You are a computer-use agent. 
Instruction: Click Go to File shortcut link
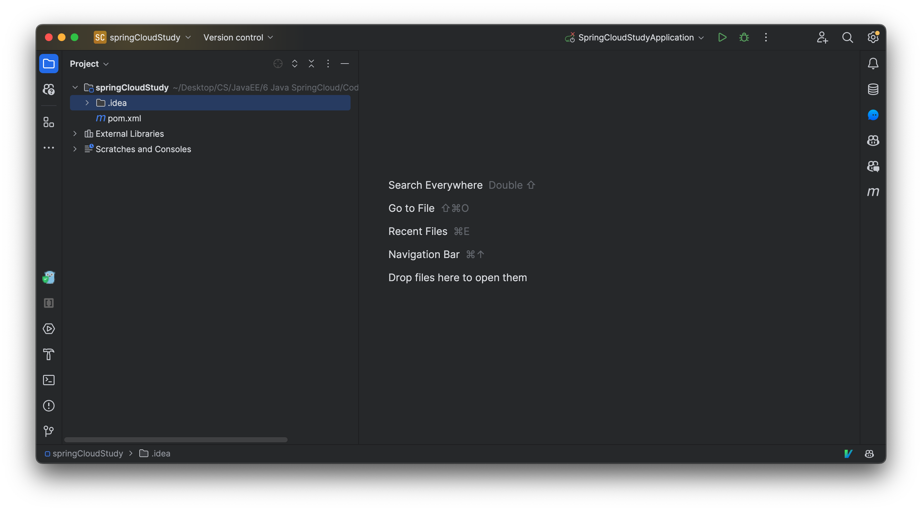(412, 208)
